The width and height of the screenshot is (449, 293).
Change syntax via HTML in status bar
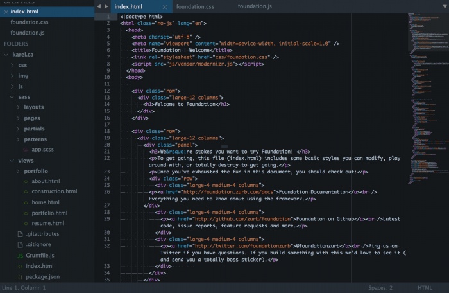coord(425,288)
